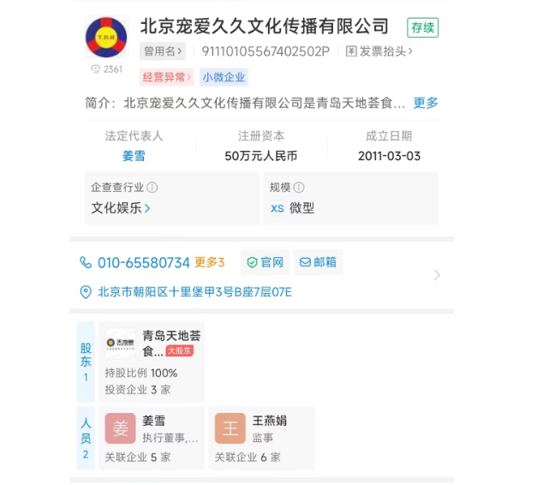Click the info icon beside 规模

[297, 188]
